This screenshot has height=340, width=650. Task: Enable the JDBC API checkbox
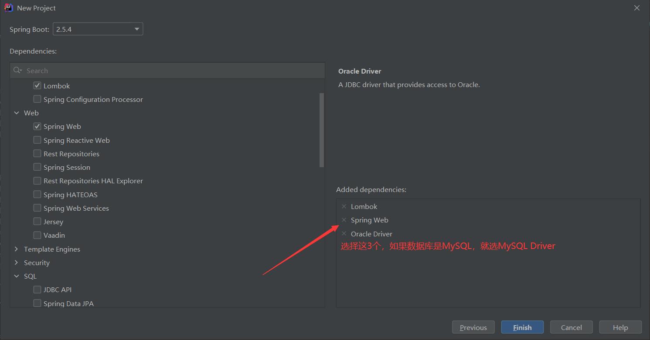[37, 290]
